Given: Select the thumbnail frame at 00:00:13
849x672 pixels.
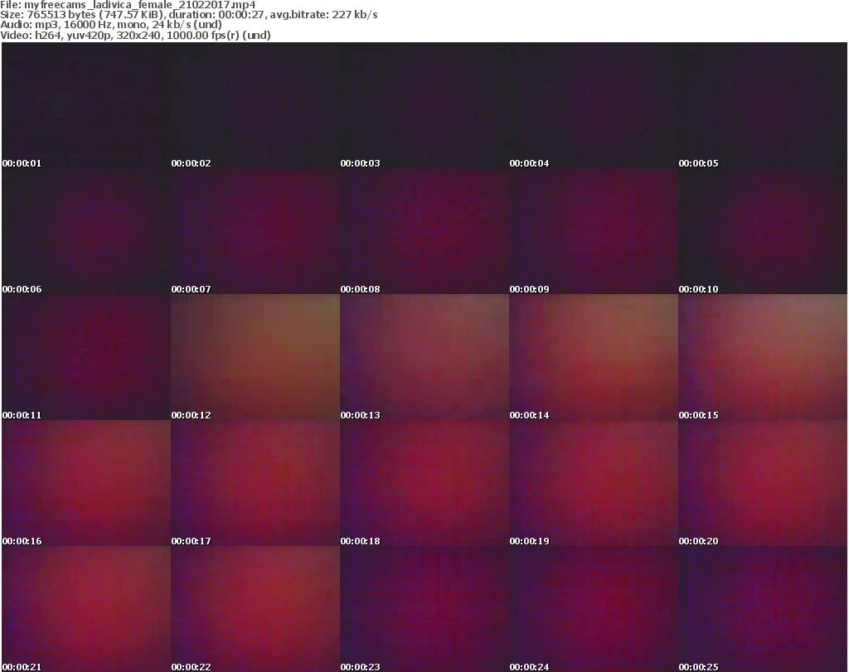Looking at the screenshot, I should click(424, 357).
